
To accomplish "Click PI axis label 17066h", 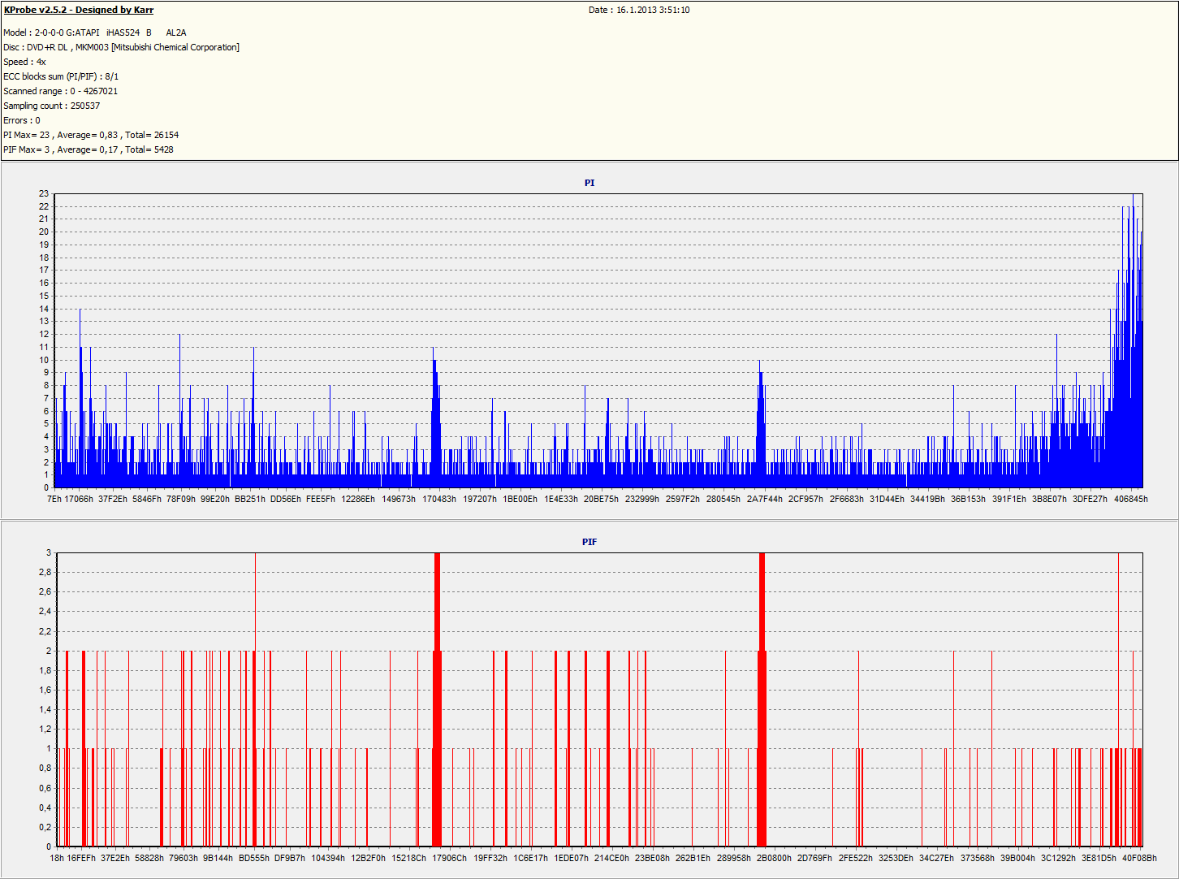I will [x=79, y=499].
